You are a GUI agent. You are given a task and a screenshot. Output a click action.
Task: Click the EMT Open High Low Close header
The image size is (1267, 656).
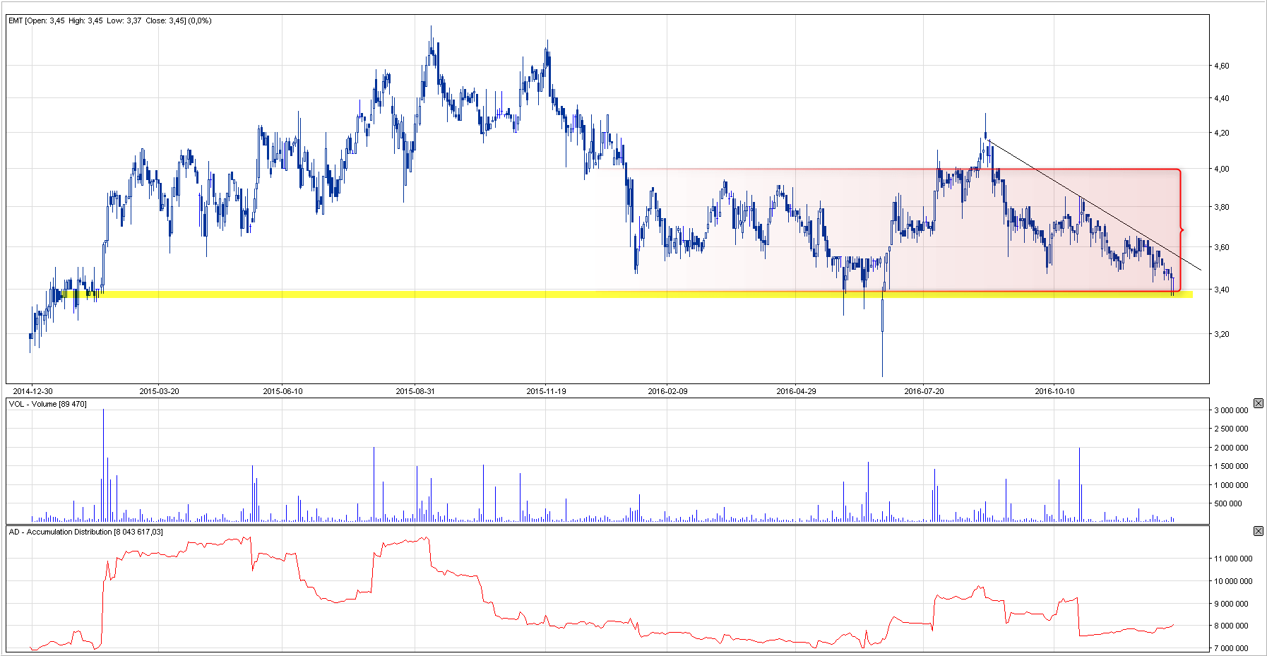(109, 20)
